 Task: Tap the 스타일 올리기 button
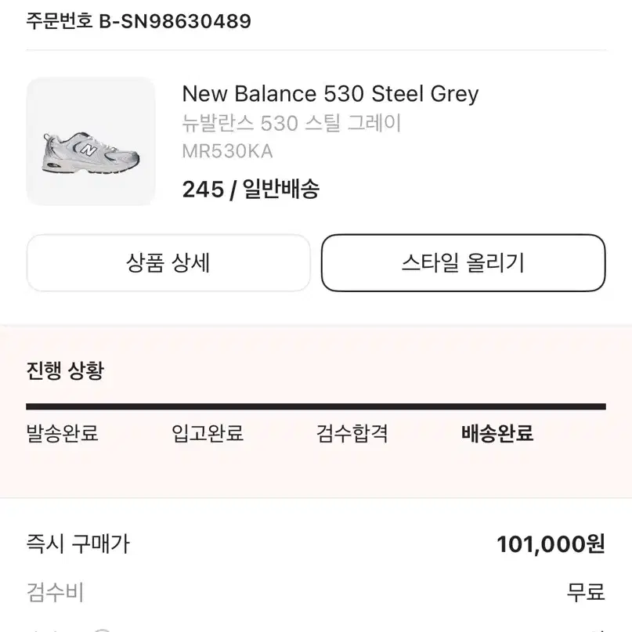tap(464, 263)
